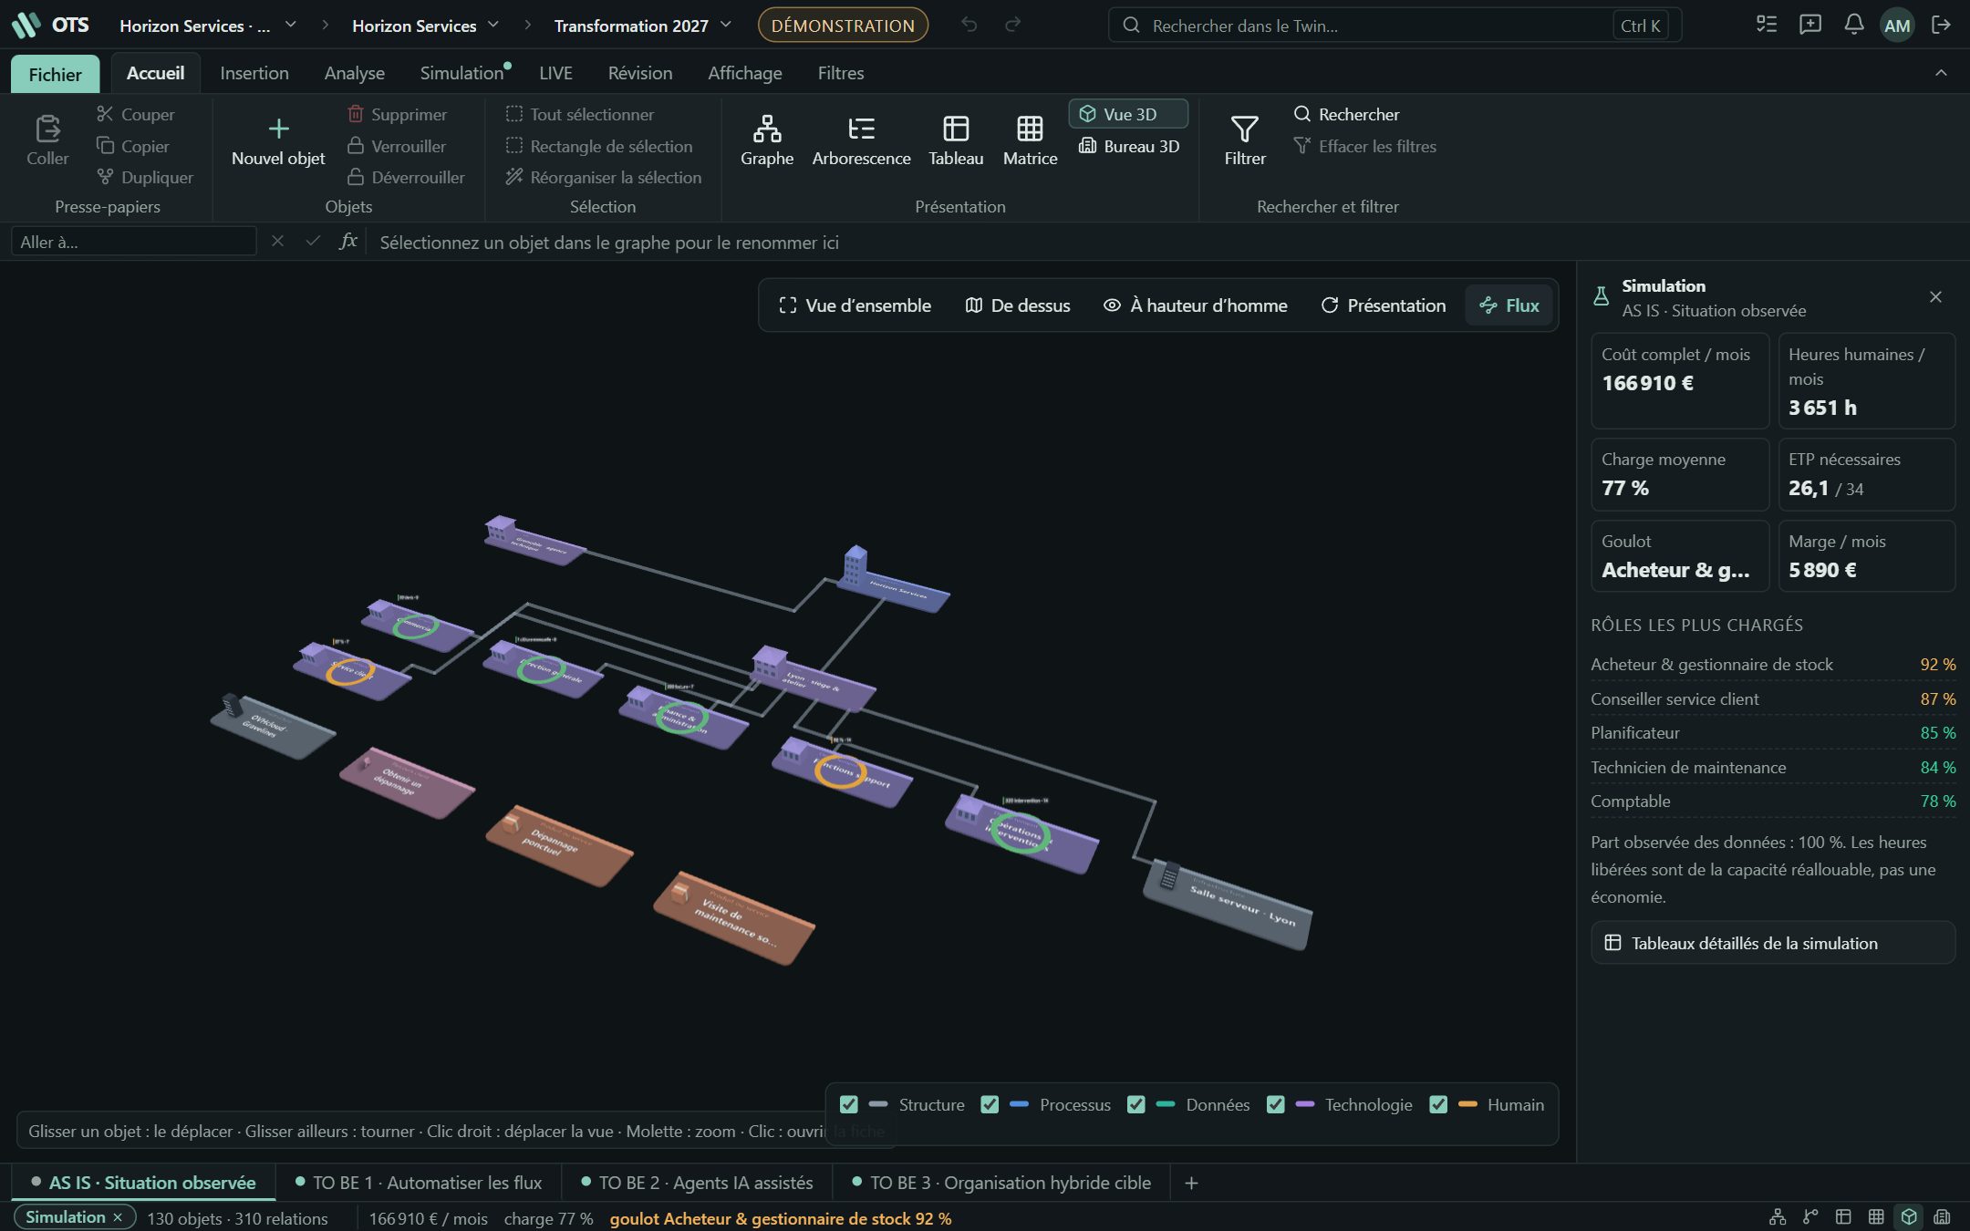This screenshot has width=1970, height=1231.
Task: Click the Aller à... input field
Action: coord(133,242)
